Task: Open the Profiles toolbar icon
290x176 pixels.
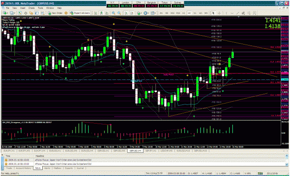Action: [x=12, y=13]
